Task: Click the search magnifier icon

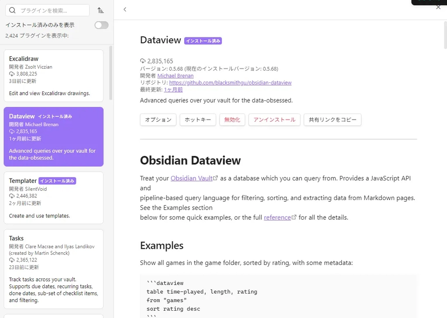Action: click(12, 10)
